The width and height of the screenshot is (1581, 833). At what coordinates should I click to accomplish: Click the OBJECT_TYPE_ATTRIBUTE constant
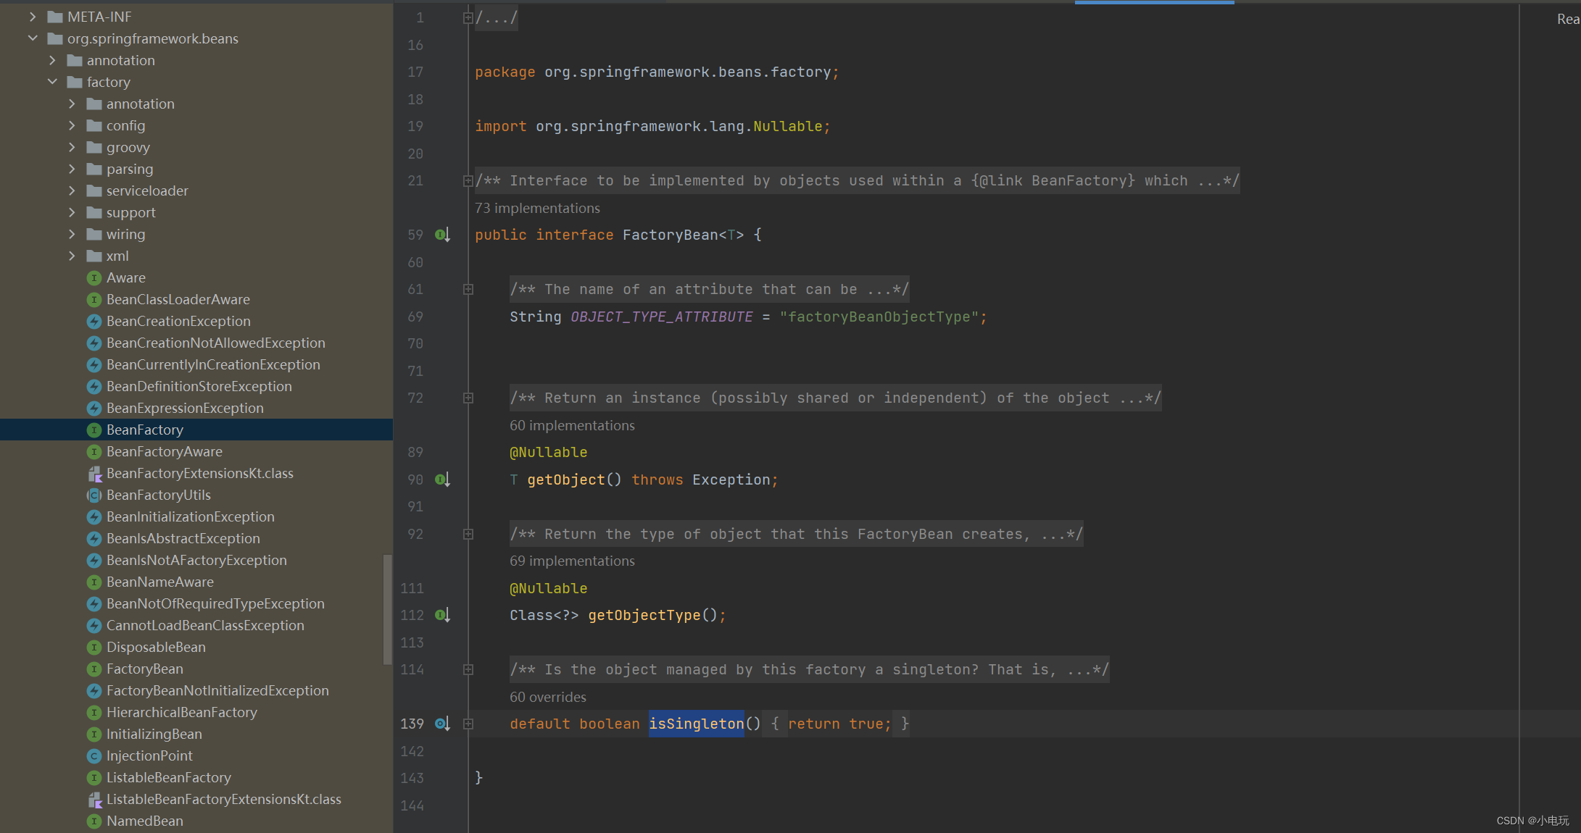tap(662, 317)
